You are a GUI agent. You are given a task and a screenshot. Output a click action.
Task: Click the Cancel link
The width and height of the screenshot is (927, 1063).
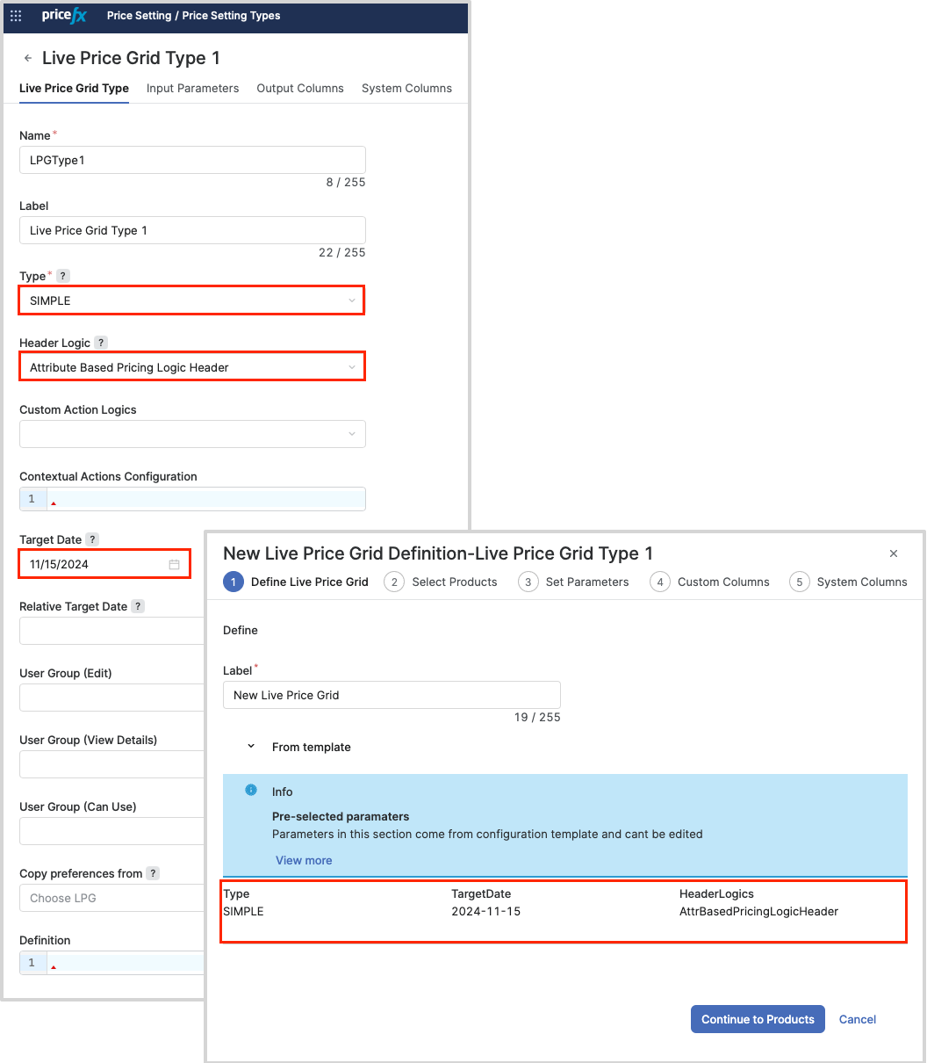pos(857,1019)
